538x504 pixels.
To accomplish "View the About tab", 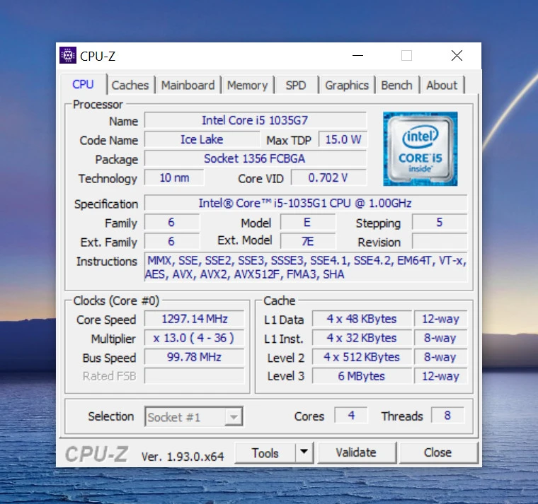I will tap(442, 85).
